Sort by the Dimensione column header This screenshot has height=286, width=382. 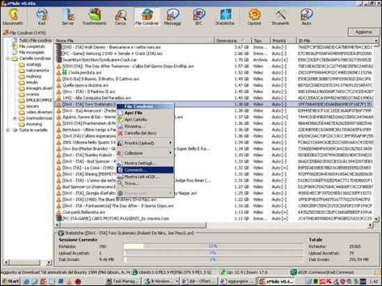click(x=230, y=40)
